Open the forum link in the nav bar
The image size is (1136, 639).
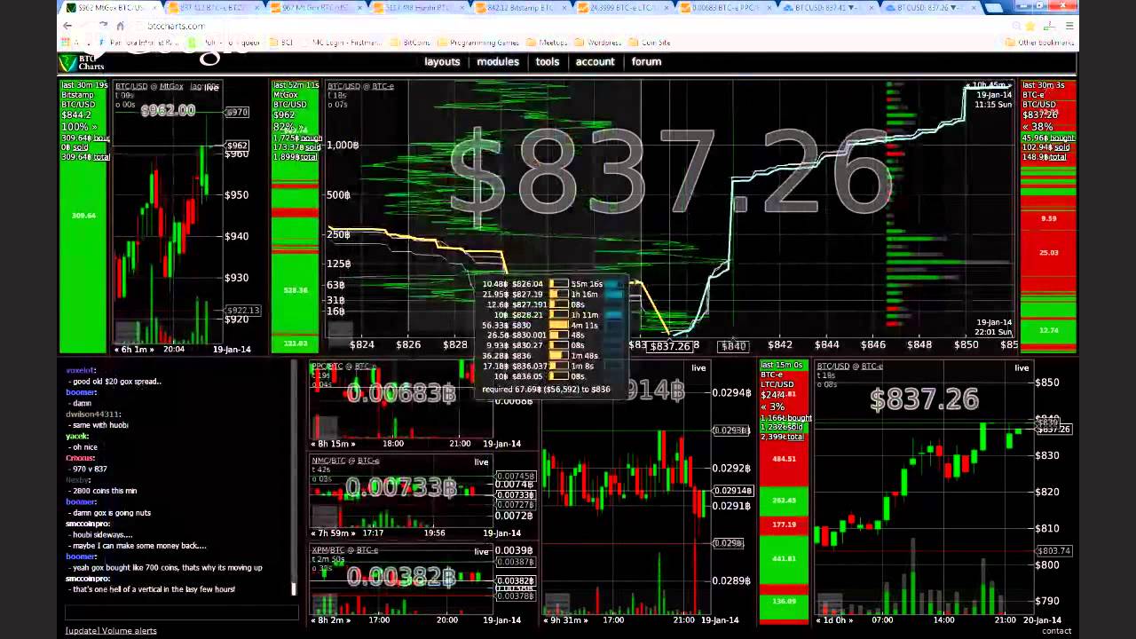point(646,62)
